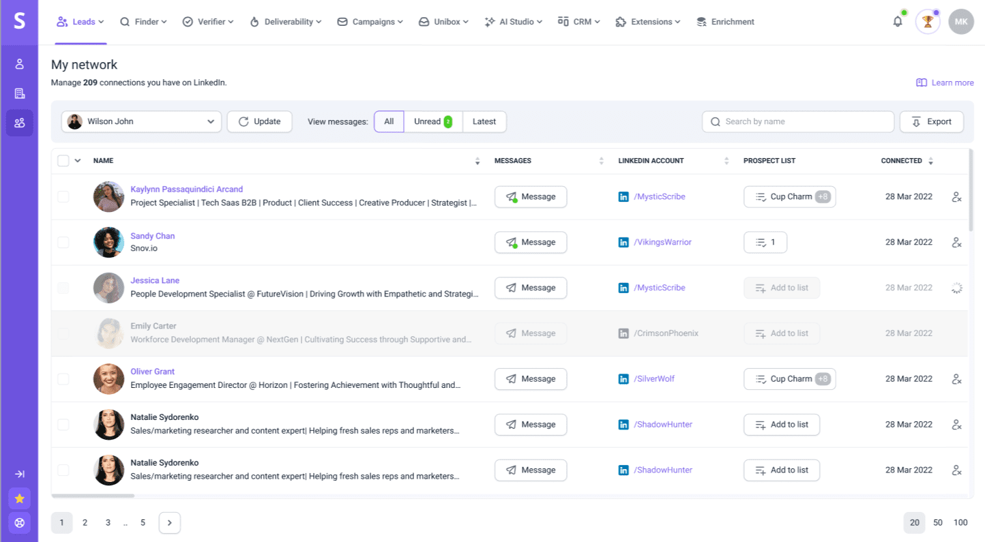Open the Learn more link
Viewport: 985px width, 542px height.
[x=945, y=83]
